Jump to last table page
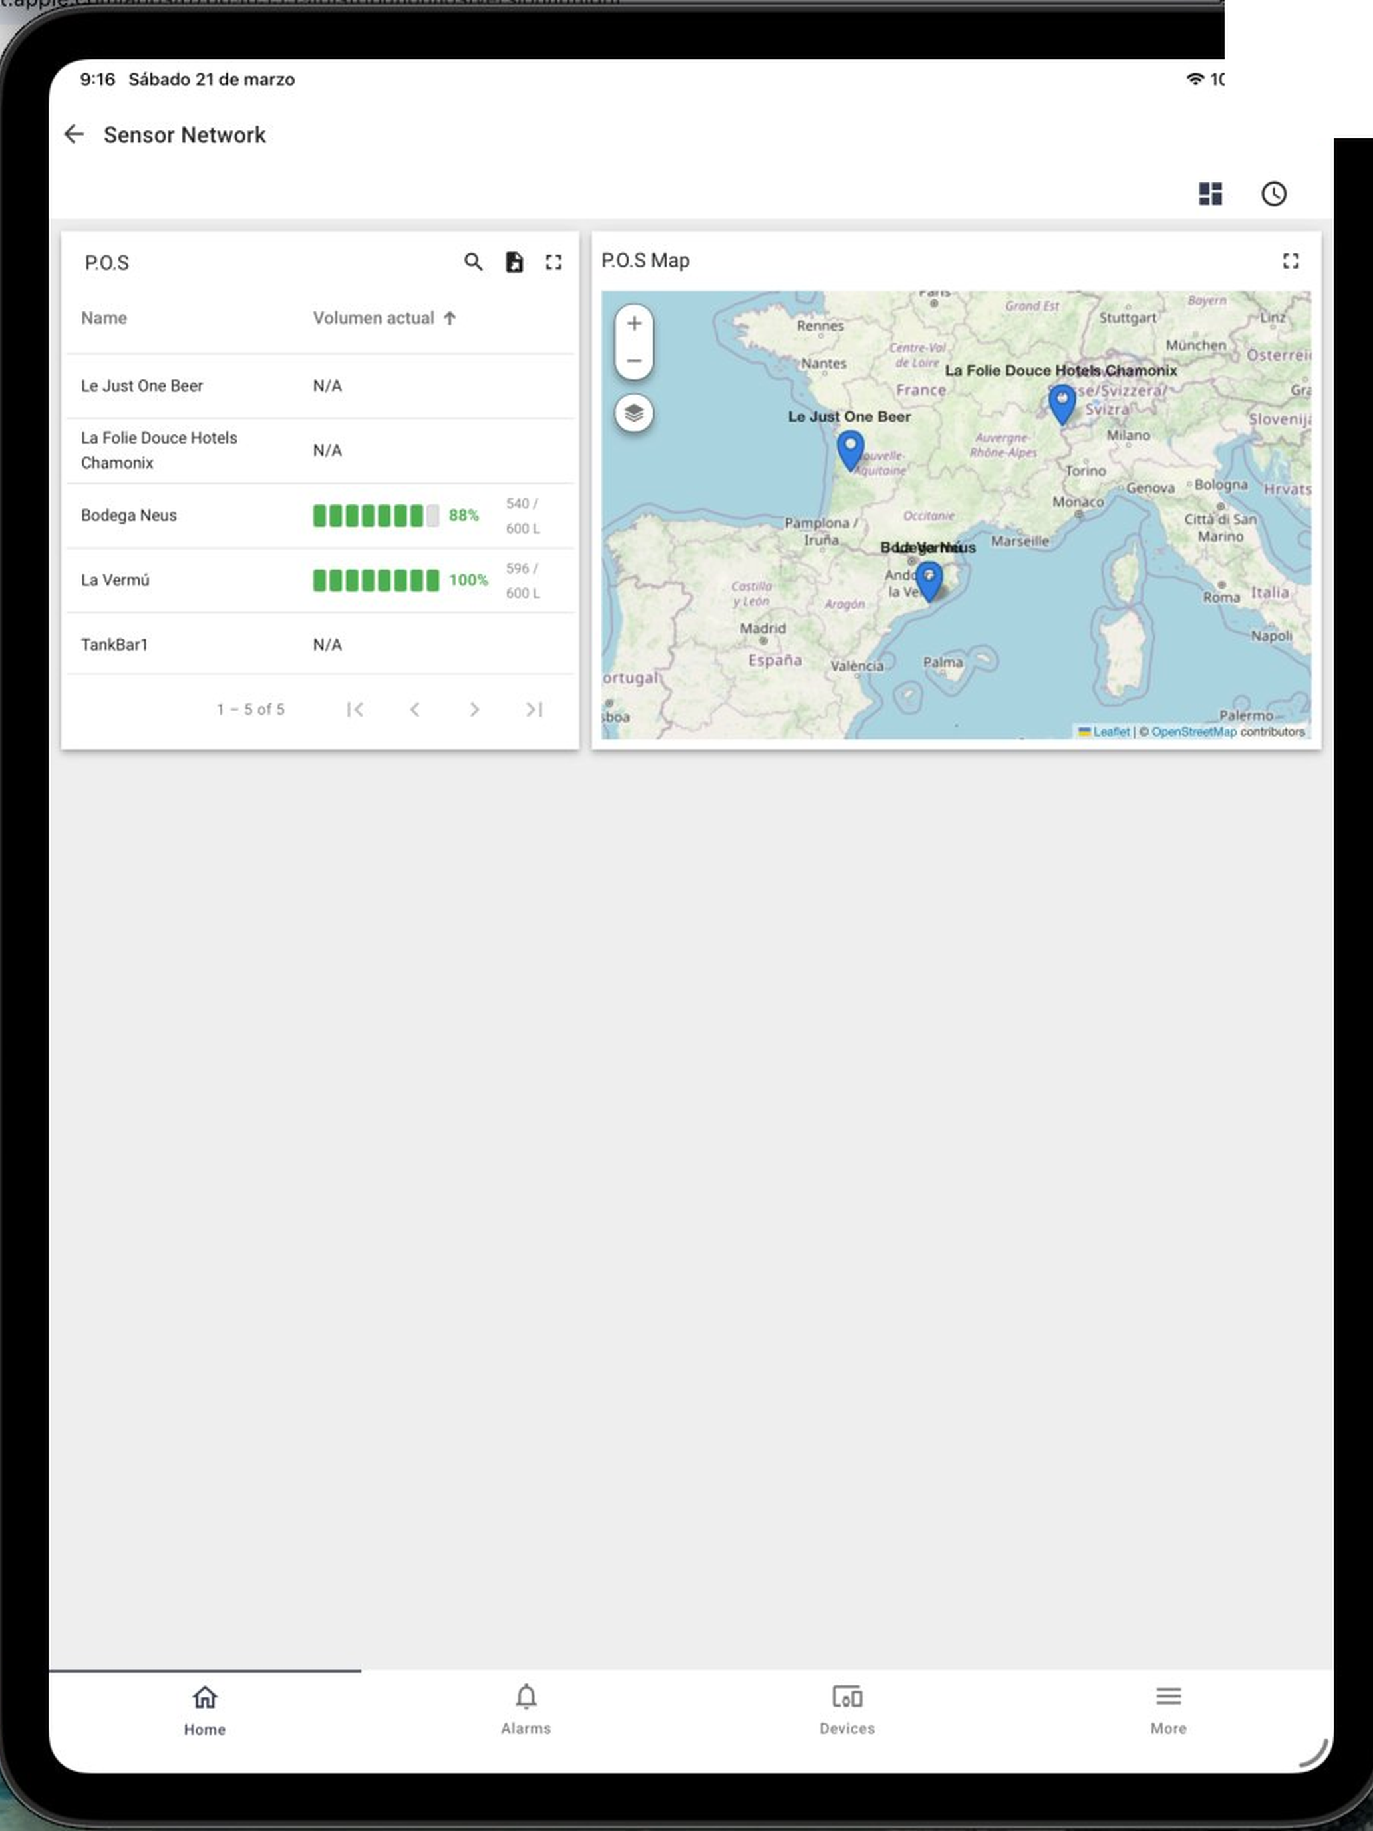 click(x=534, y=709)
